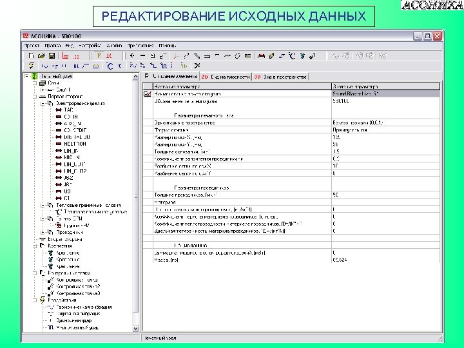Select Случайная вибрация in the tree
Viewport: 464px width, 348px height.
coord(78,314)
